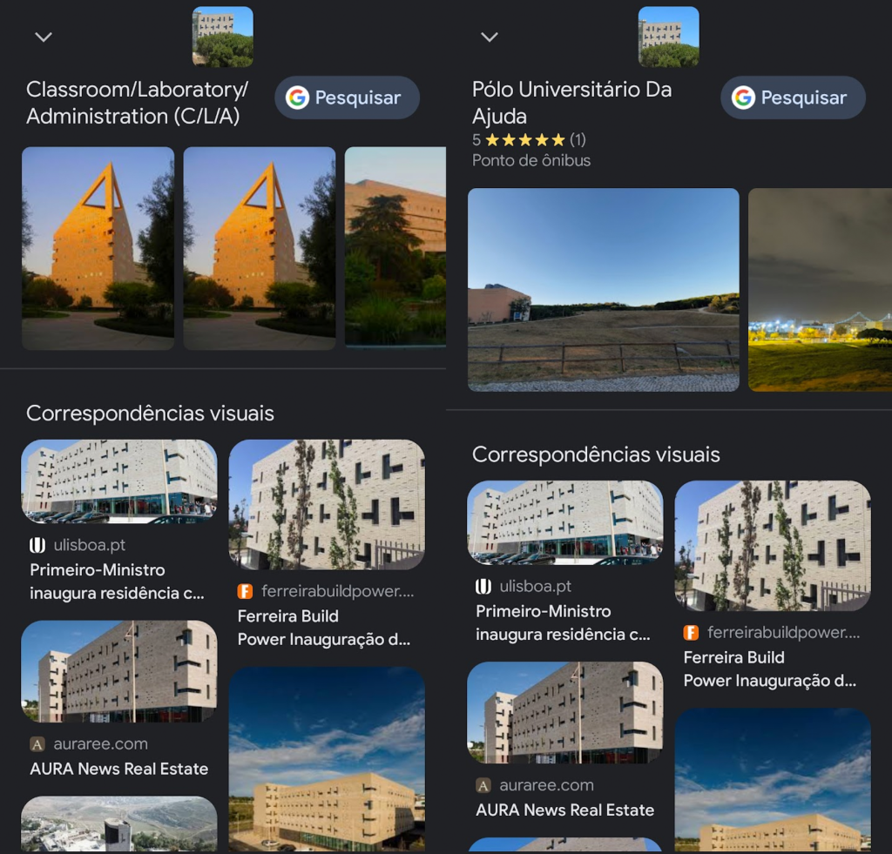The height and width of the screenshot is (854, 892).
Task: Click the ferreirabuildpower favicon in right results
Action: (x=691, y=632)
